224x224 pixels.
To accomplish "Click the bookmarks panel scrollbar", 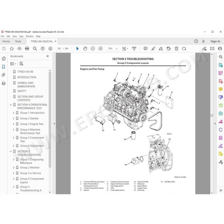I will click(50, 120).
